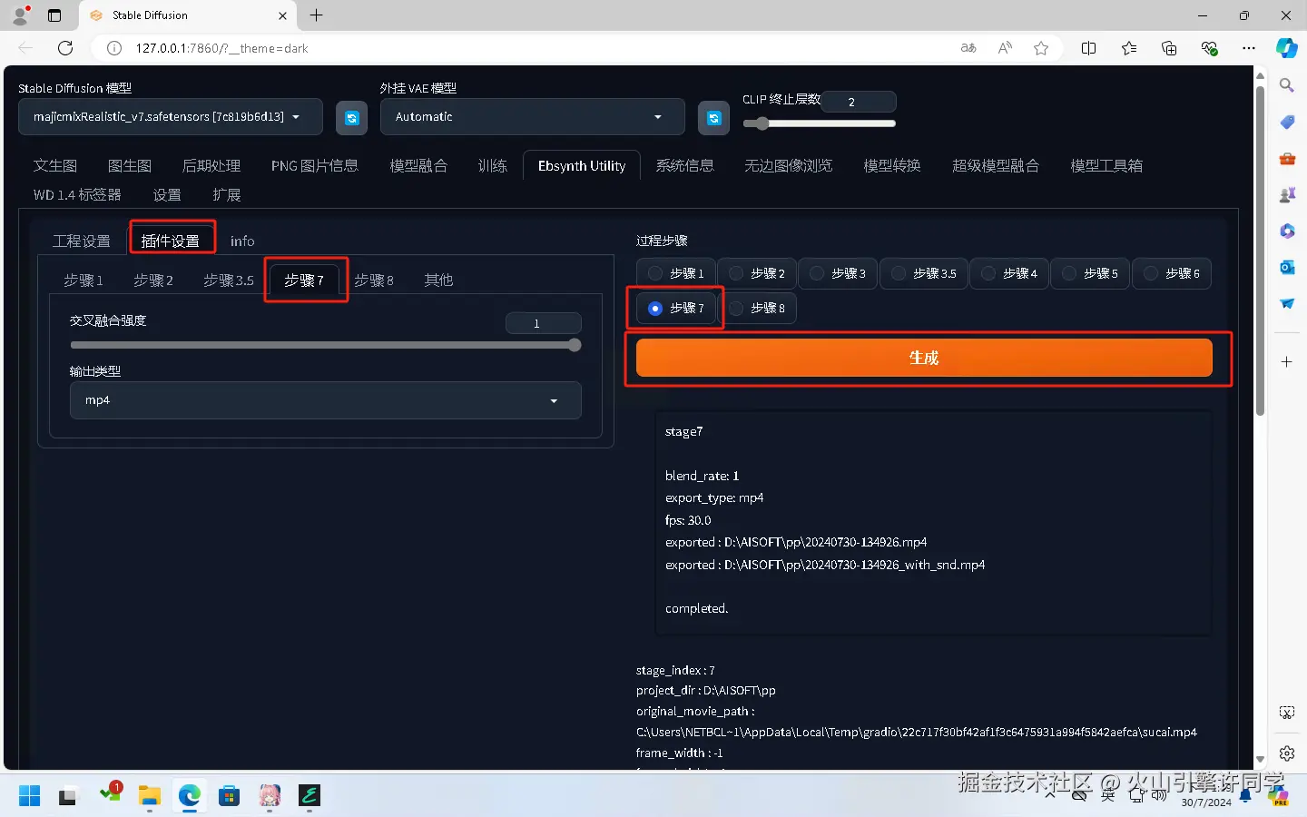Open sidebar Outlook icon
This screenshot has width=1307, height=817.
(1286, 267)
